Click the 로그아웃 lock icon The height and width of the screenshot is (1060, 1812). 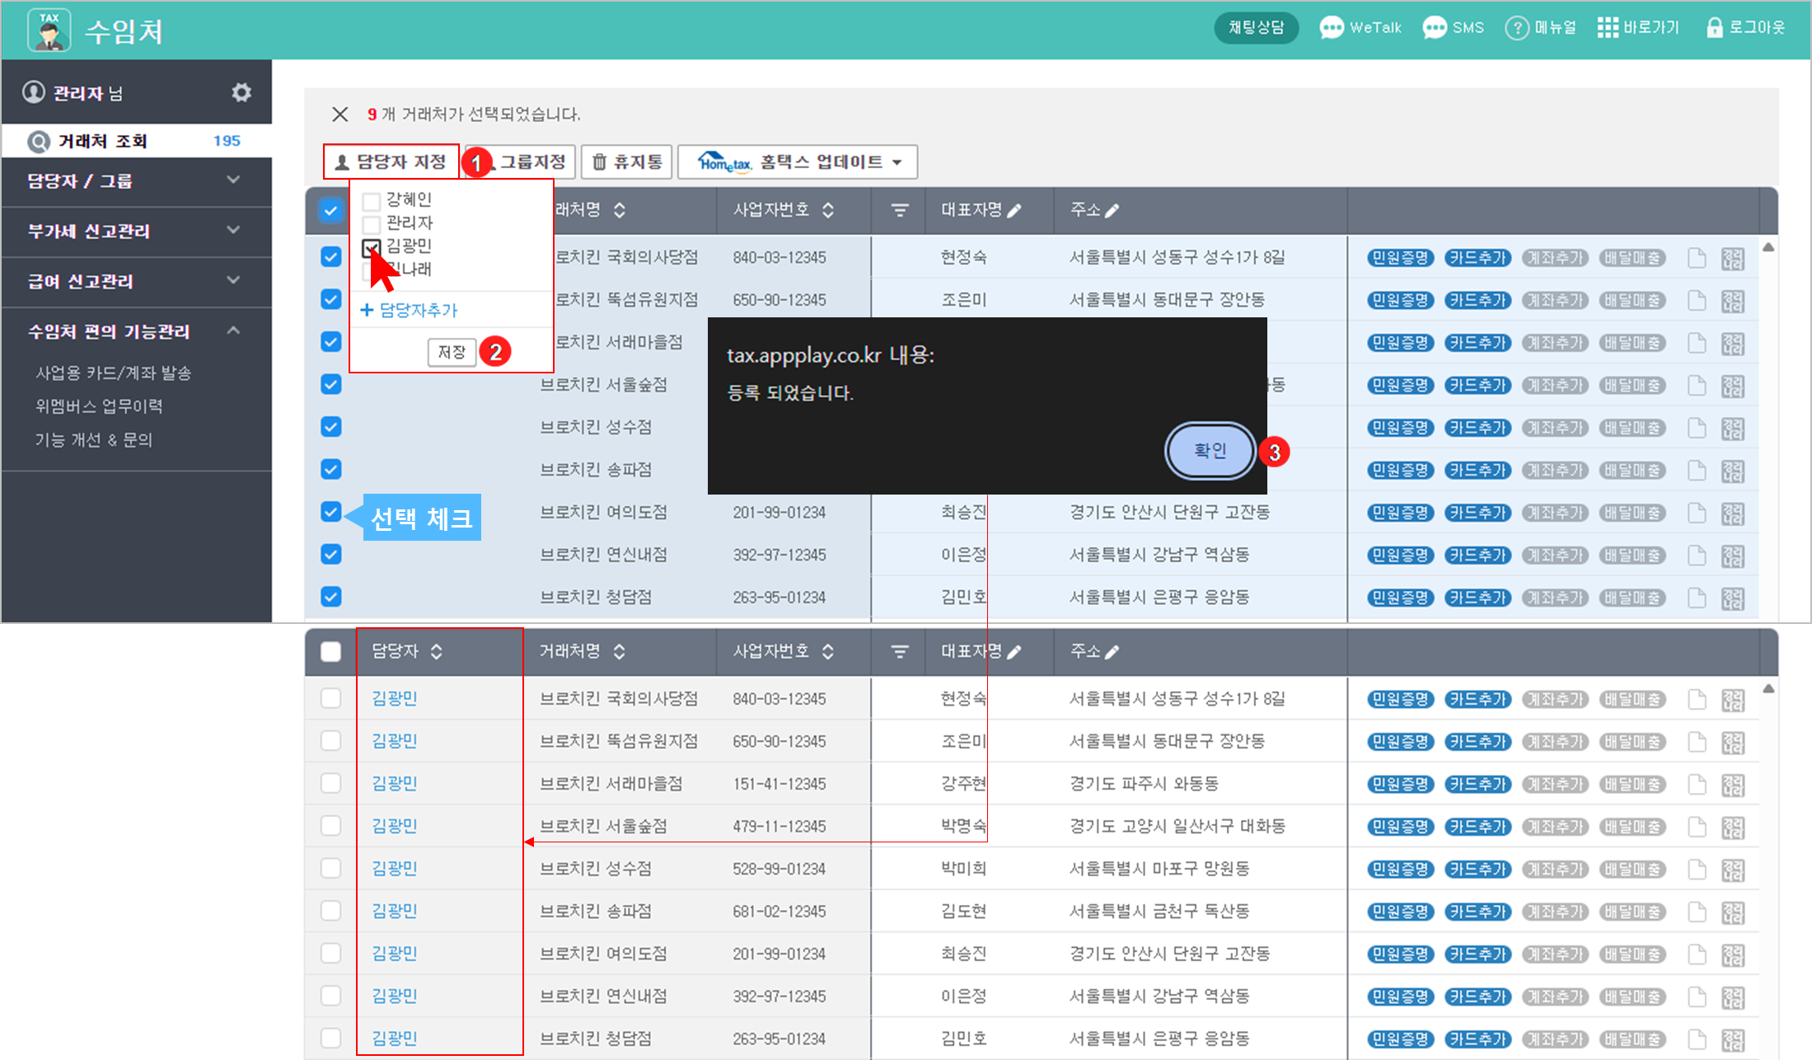[x=1714, y=28]
